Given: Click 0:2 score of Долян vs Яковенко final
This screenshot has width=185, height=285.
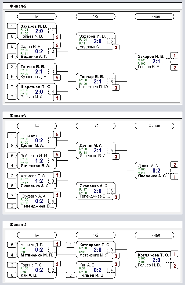Looking at the screenshot, I should 156,171.
